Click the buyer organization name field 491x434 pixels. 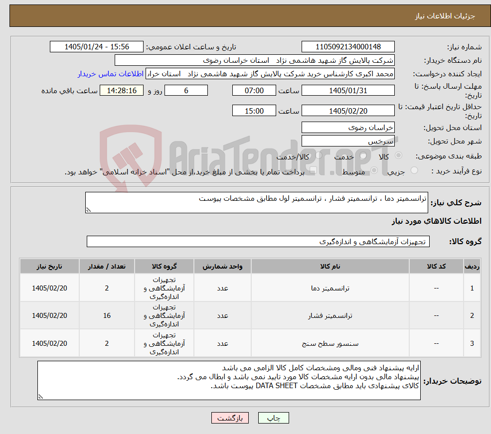(255, 60)
